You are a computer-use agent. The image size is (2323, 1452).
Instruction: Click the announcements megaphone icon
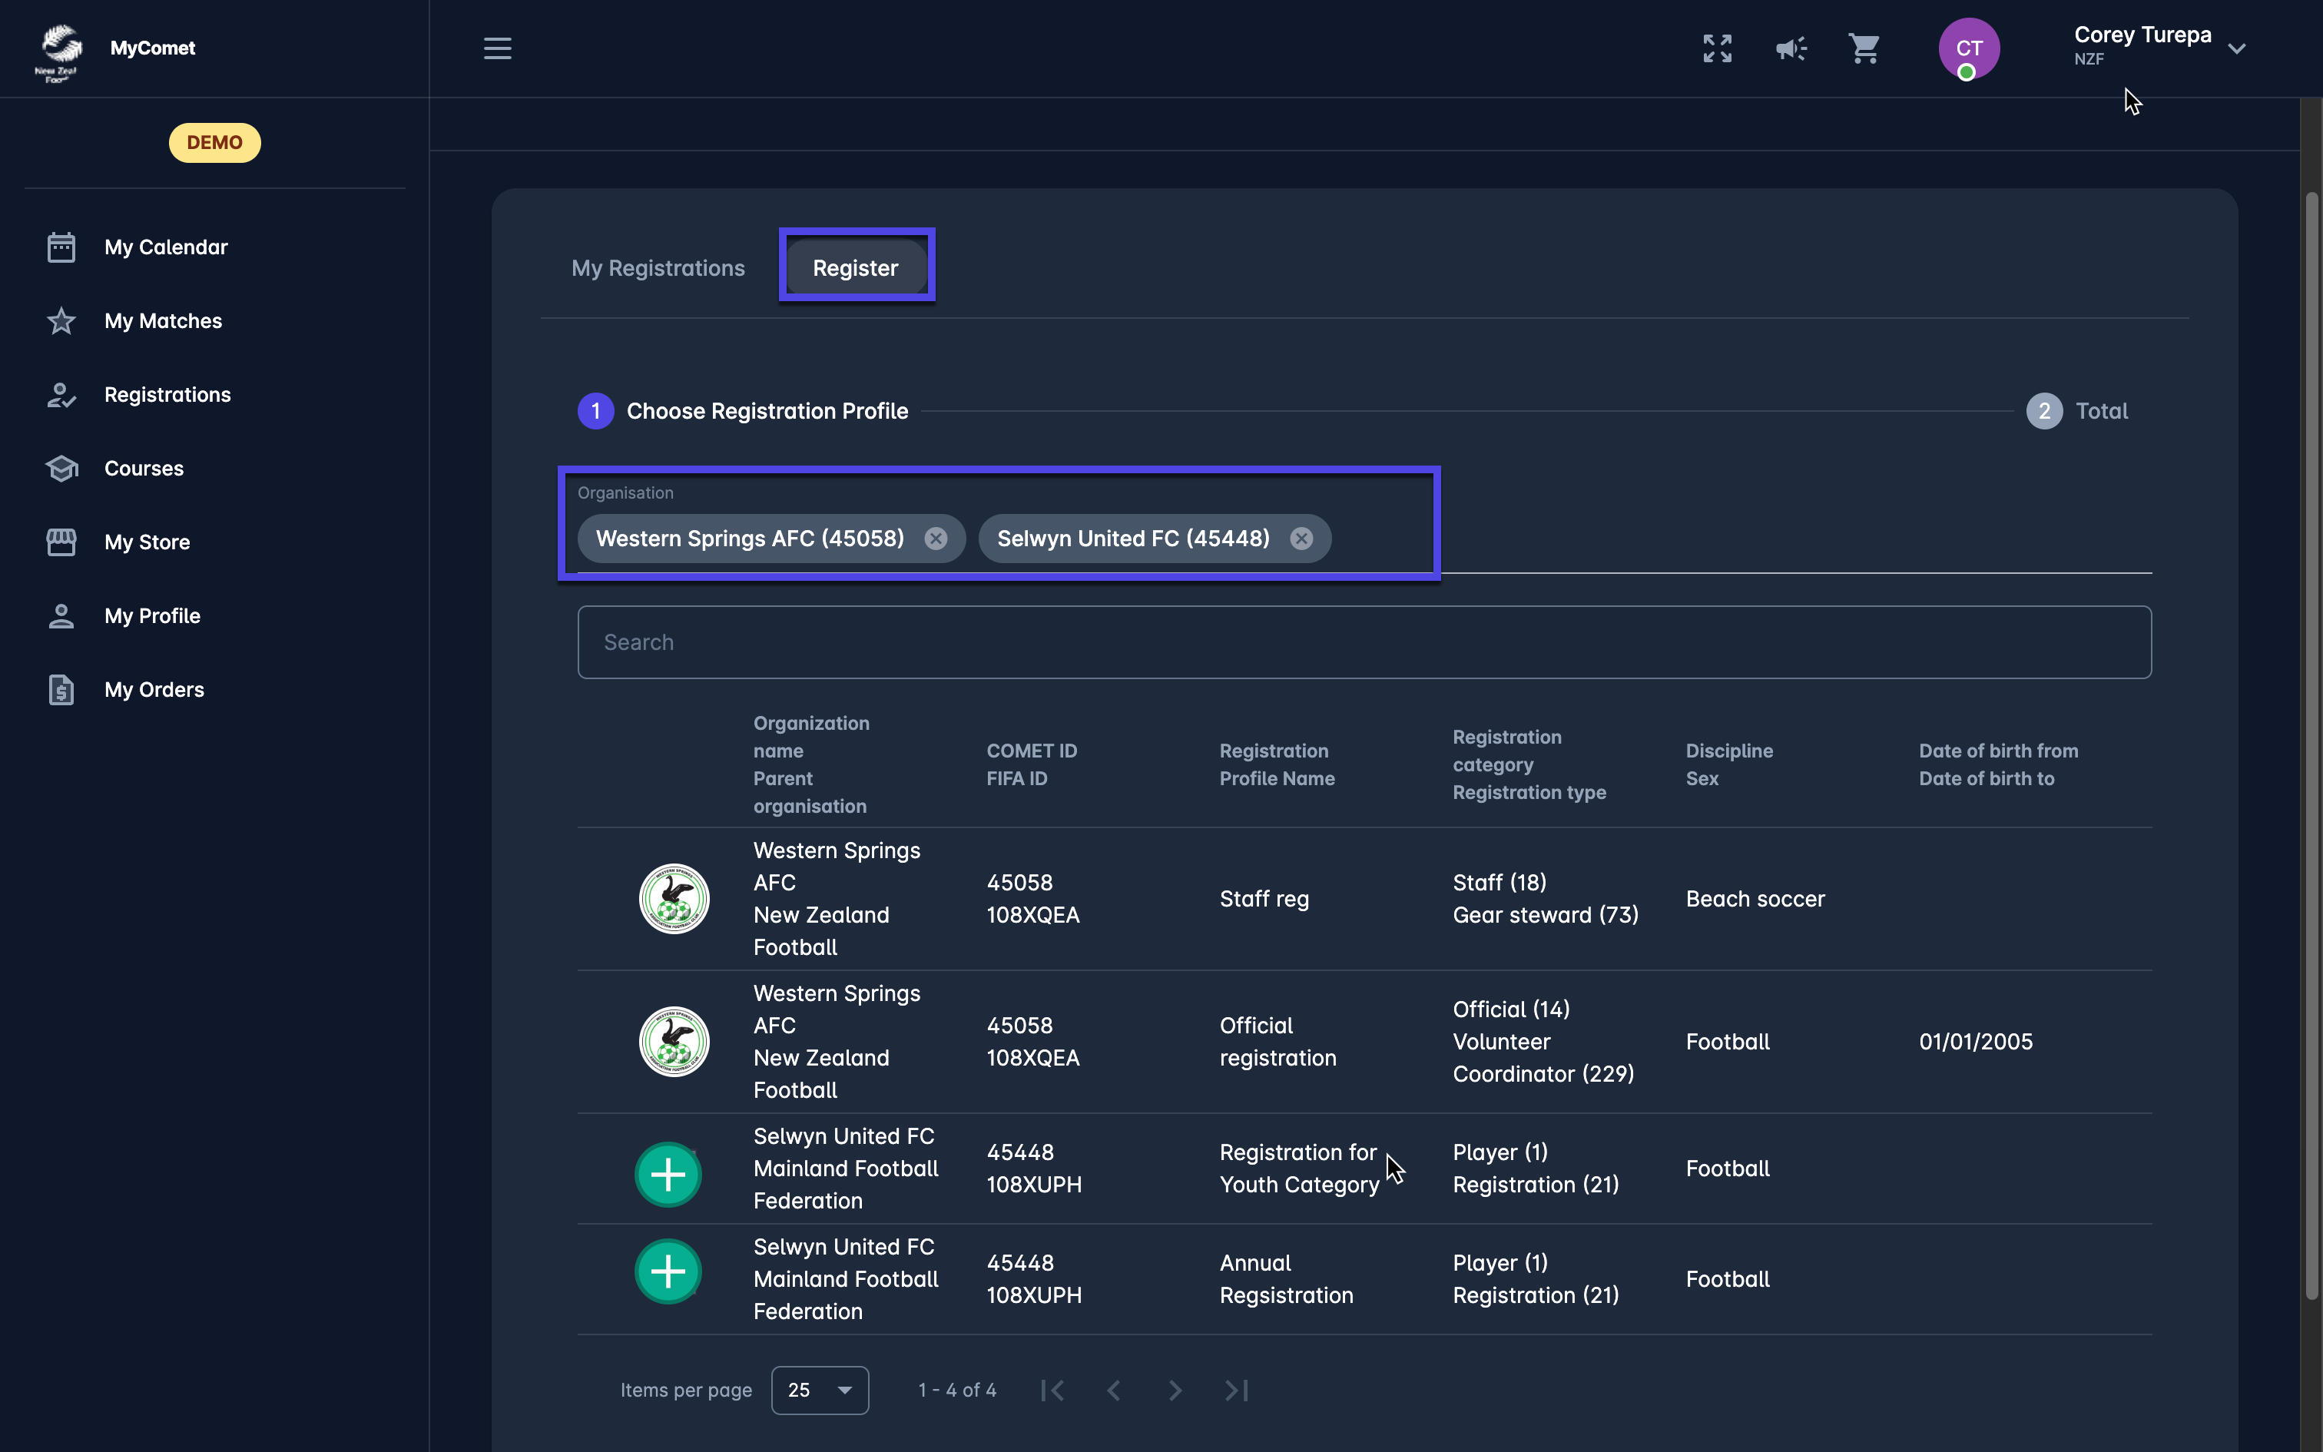[x=1790, y=48]
